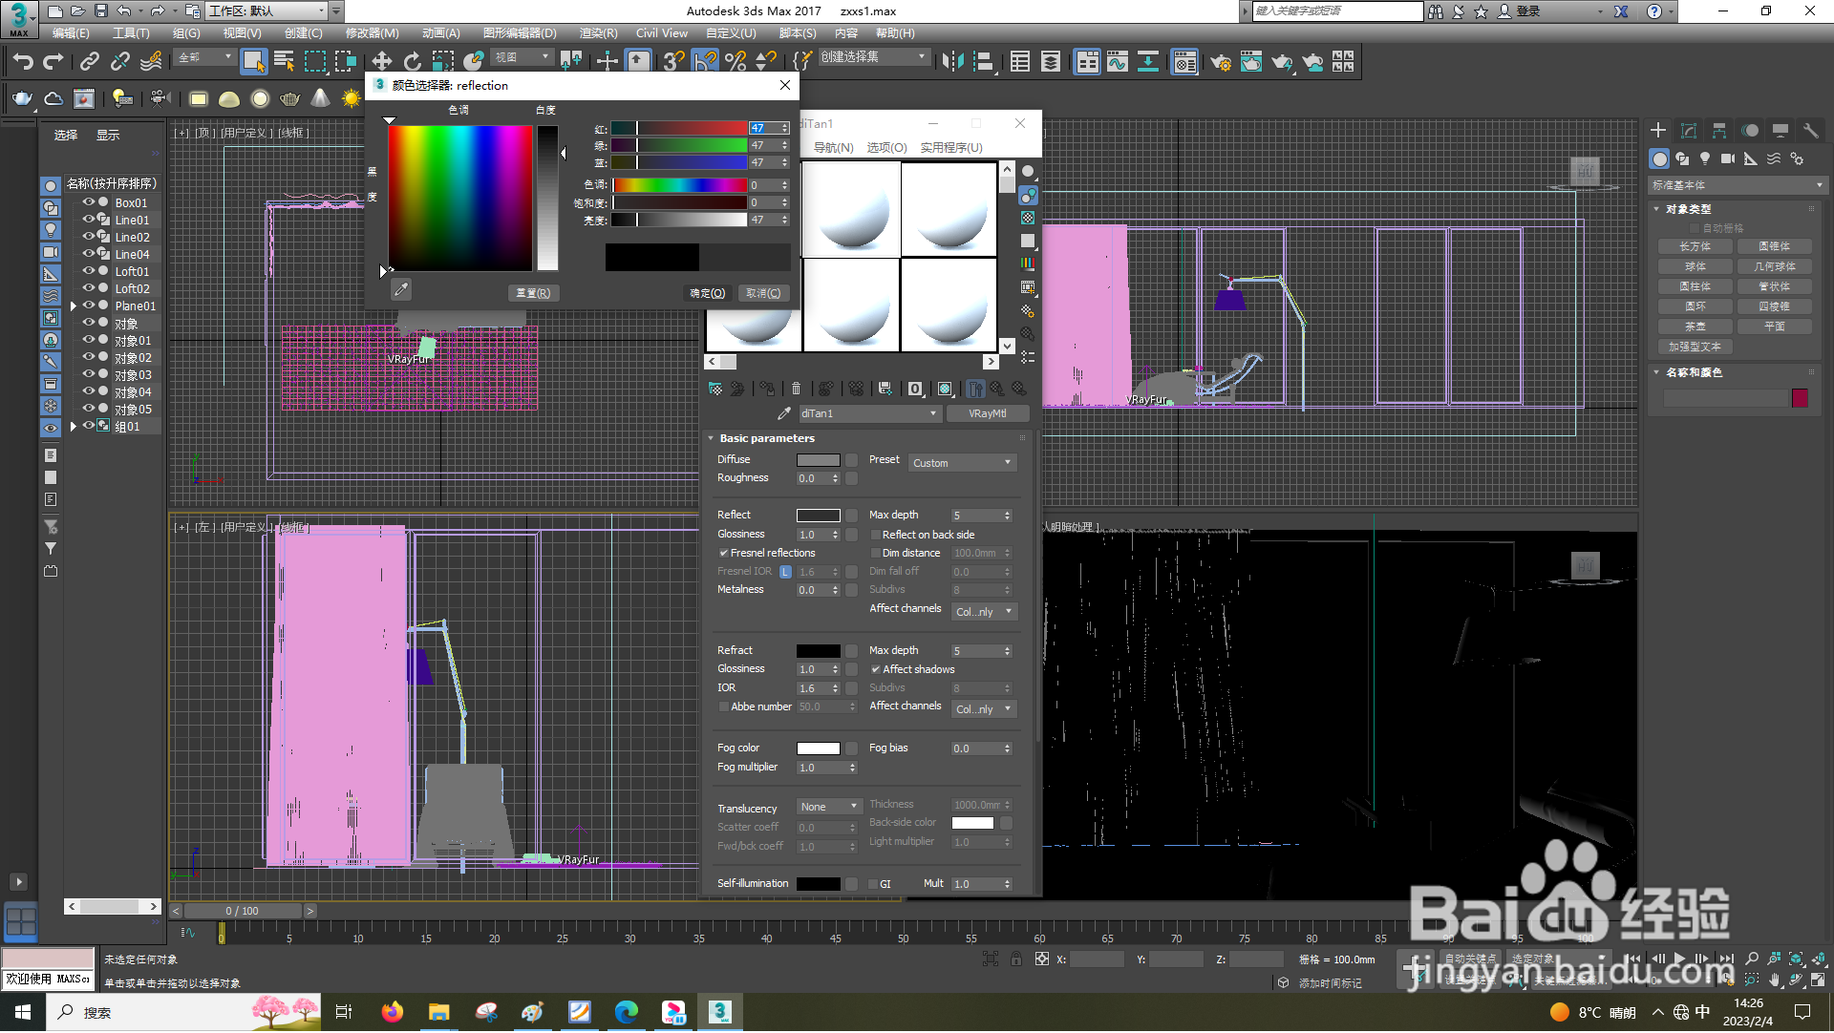Click the Render Production teapot icon

(x=1281, y=62)
